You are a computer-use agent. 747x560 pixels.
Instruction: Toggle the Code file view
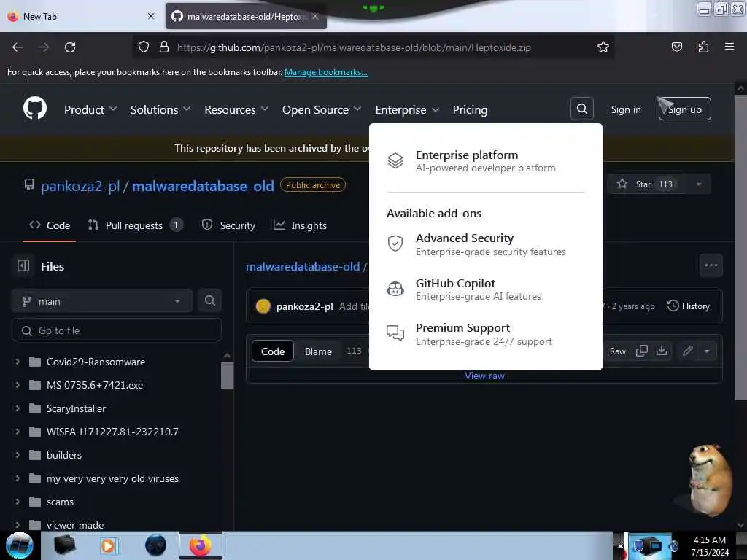click(x=273, y=351)
